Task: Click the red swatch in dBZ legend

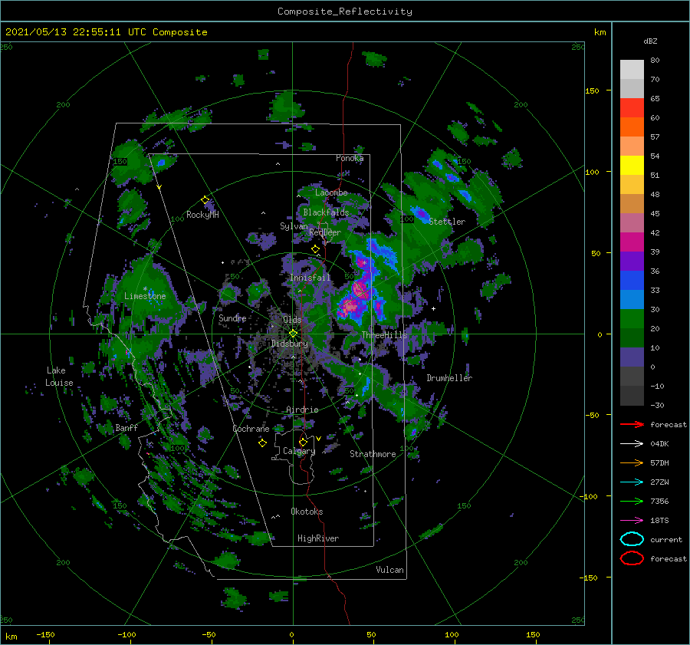Action: click(x=632, y=108)
